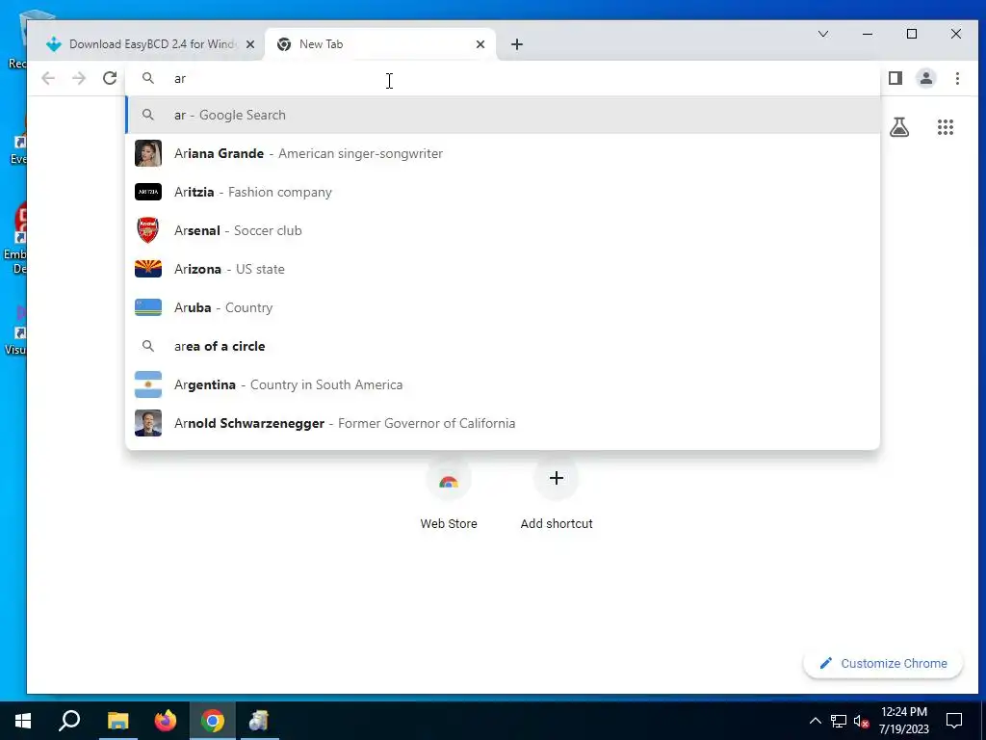Close the New Tab tab

click(x=480, y=44)
